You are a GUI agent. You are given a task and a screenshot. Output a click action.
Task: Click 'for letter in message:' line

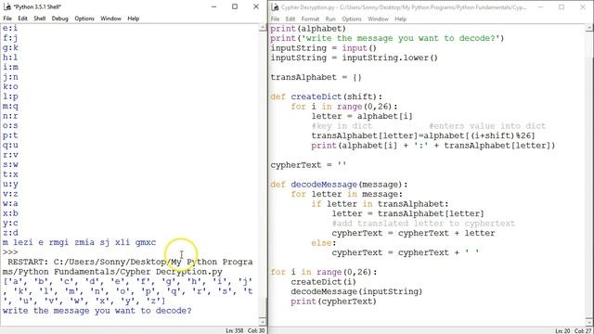[346, 194]
